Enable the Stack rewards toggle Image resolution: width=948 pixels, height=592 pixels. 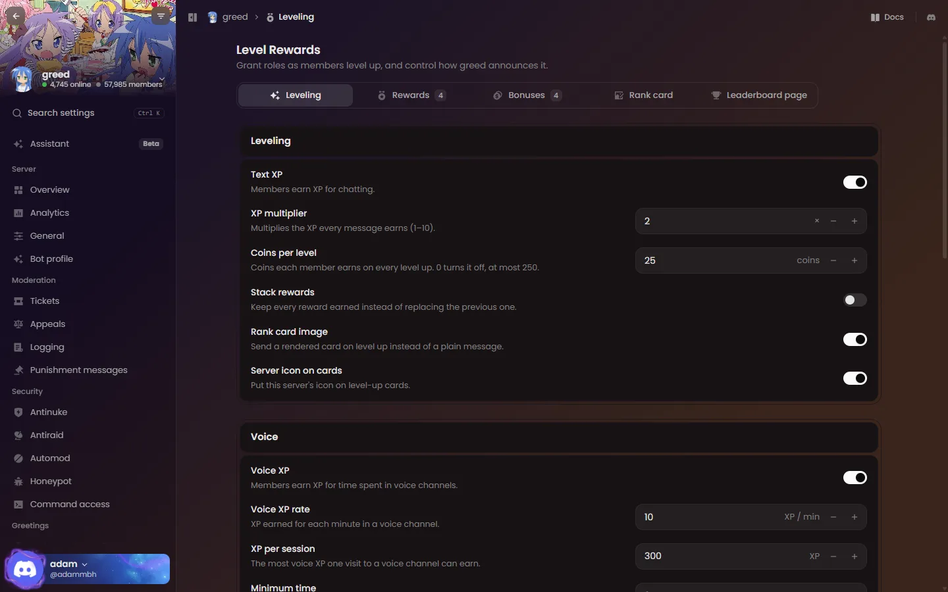click(855, 300)
